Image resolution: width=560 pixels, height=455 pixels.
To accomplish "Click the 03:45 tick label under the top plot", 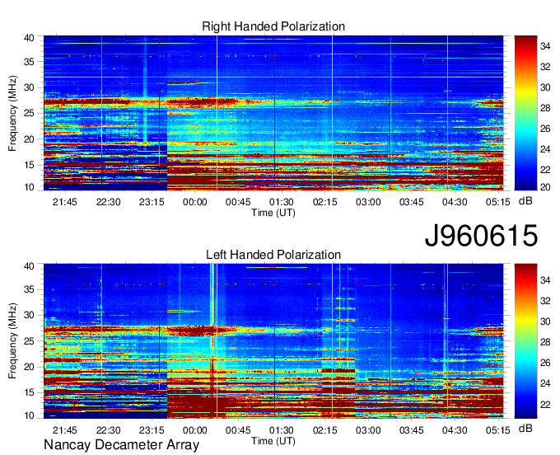I will (x=411, y=202).
